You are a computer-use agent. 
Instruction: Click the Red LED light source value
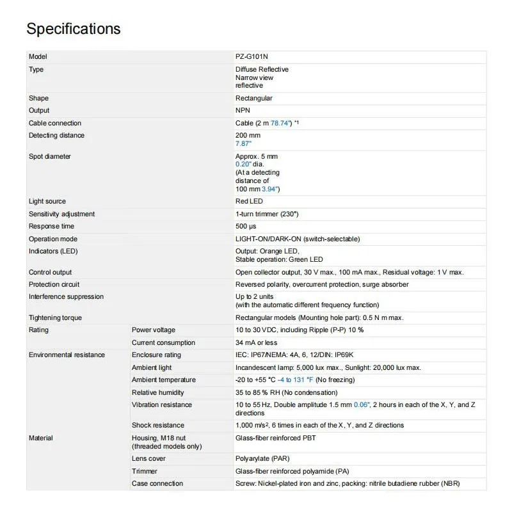click(249, 202)
